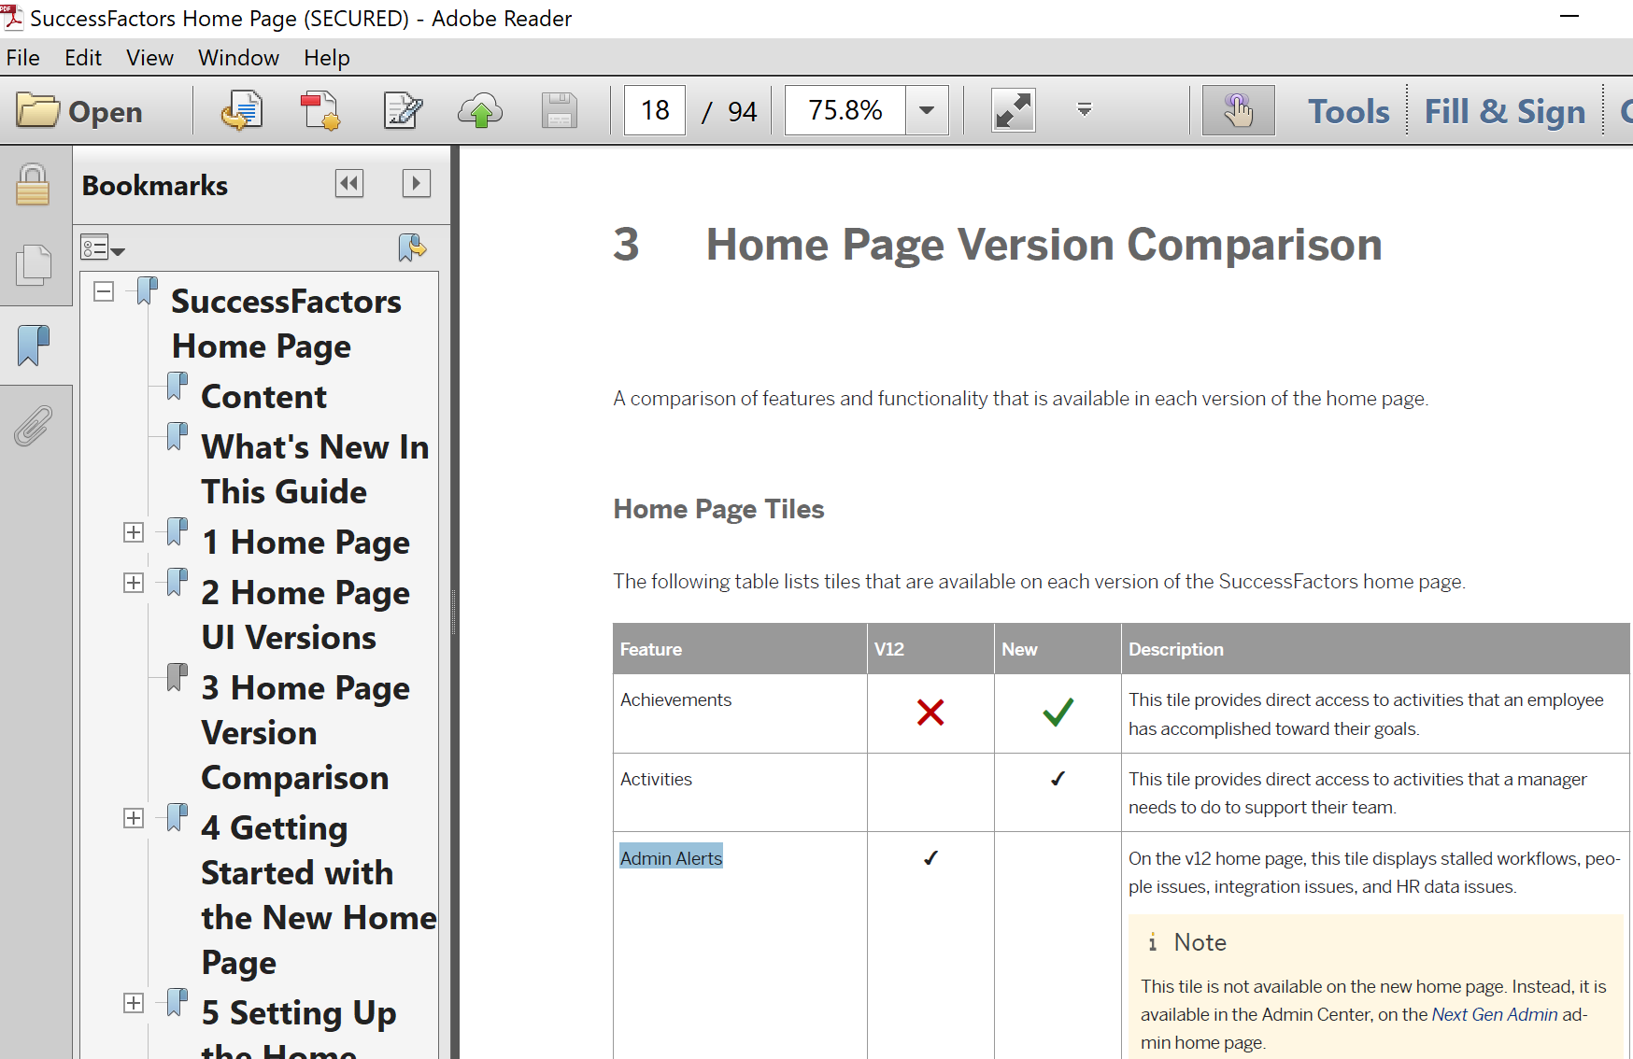The width and height of the screenshot is (1633, 1059).
Task: Click the navigation pane divider grip handle
Action: point(454,612)
